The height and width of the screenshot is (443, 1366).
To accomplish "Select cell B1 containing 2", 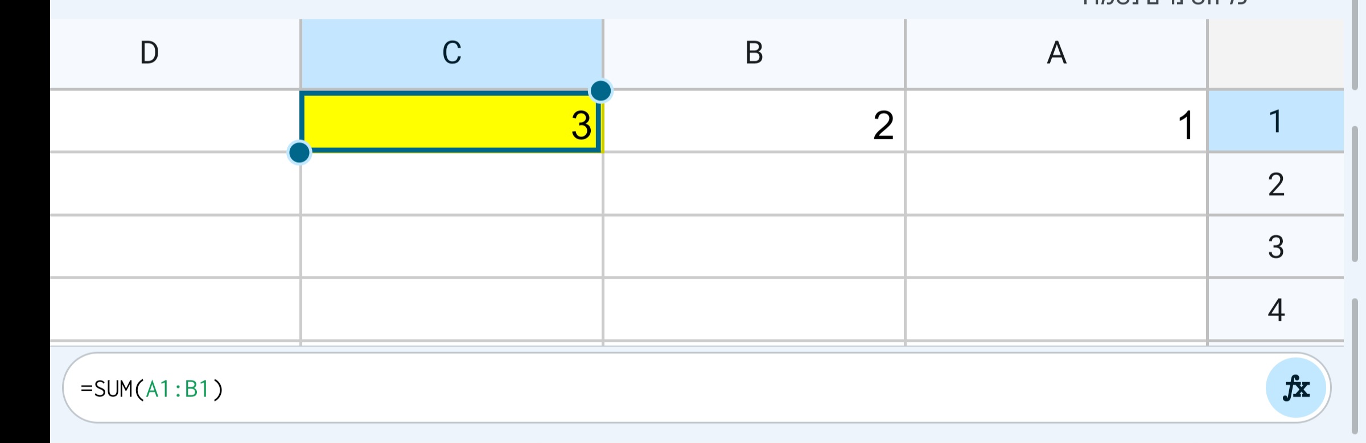I will [752, 121].
